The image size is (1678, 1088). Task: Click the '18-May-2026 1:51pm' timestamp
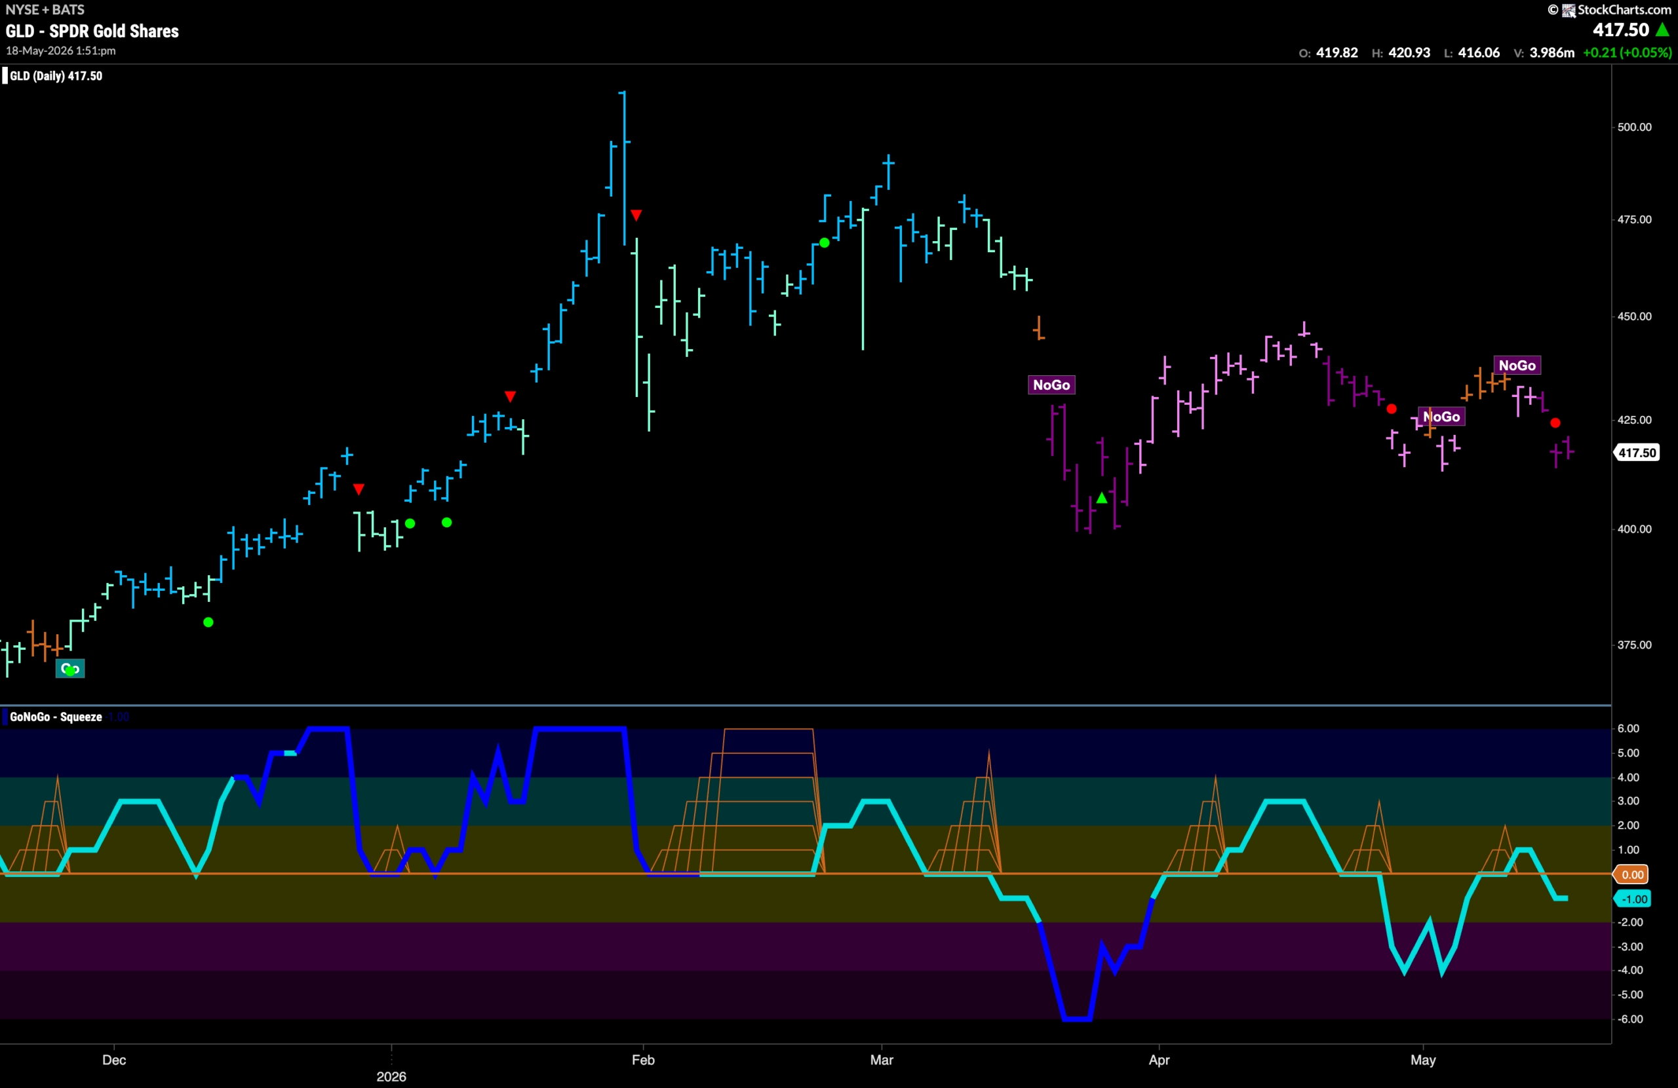61,50
